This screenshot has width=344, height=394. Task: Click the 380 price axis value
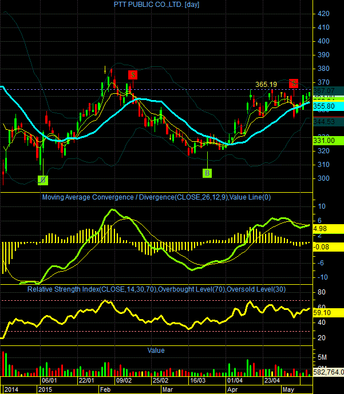pos(323,69)
